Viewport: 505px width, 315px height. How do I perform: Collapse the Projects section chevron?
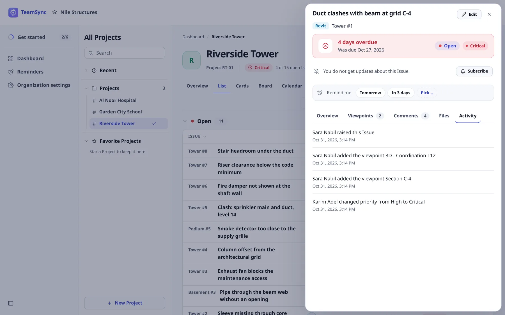click(86, 88)
